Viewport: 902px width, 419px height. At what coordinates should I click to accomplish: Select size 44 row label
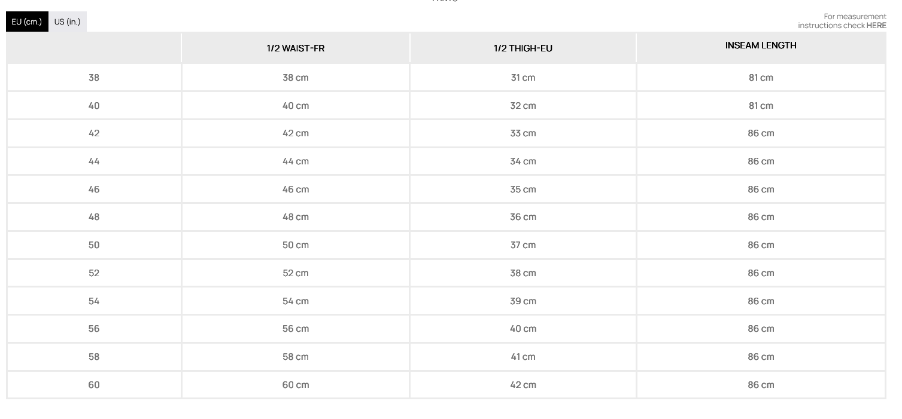(x=94, y=161)
